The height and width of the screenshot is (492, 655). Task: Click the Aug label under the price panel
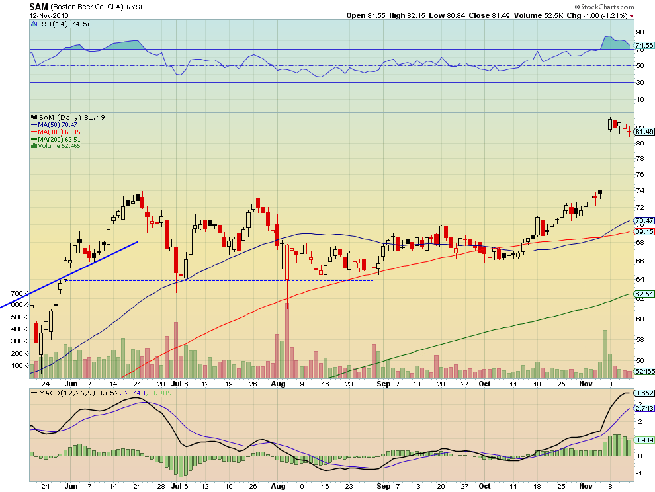pos(278,384)
